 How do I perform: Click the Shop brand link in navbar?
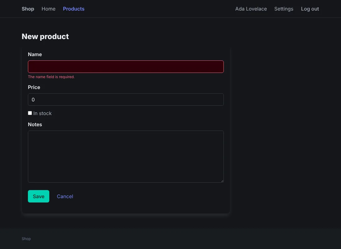pos(28,9)
